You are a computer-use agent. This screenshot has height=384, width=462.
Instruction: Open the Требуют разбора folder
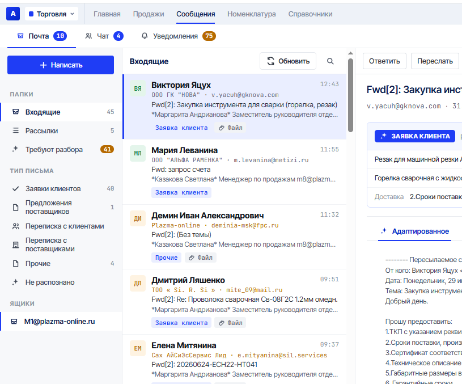tap(61, 150)
